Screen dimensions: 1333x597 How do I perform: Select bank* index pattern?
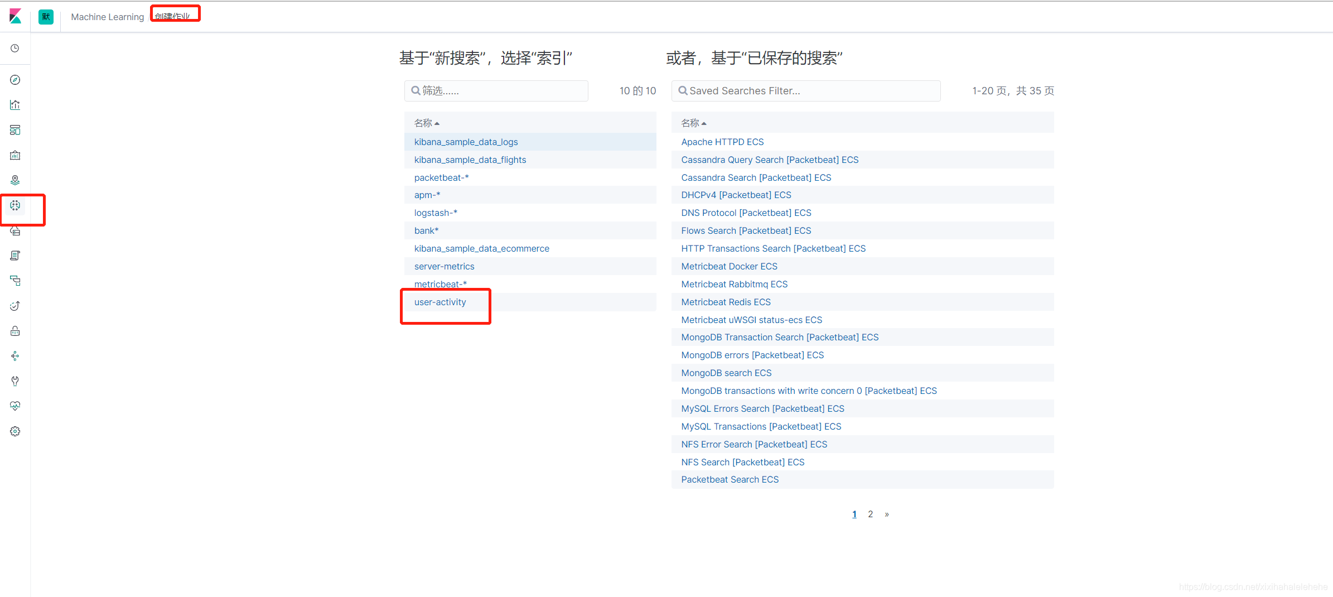(427, 230)
